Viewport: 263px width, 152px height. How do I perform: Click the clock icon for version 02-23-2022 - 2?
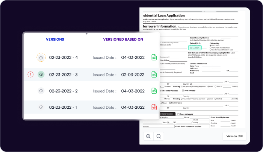point(41,91)
